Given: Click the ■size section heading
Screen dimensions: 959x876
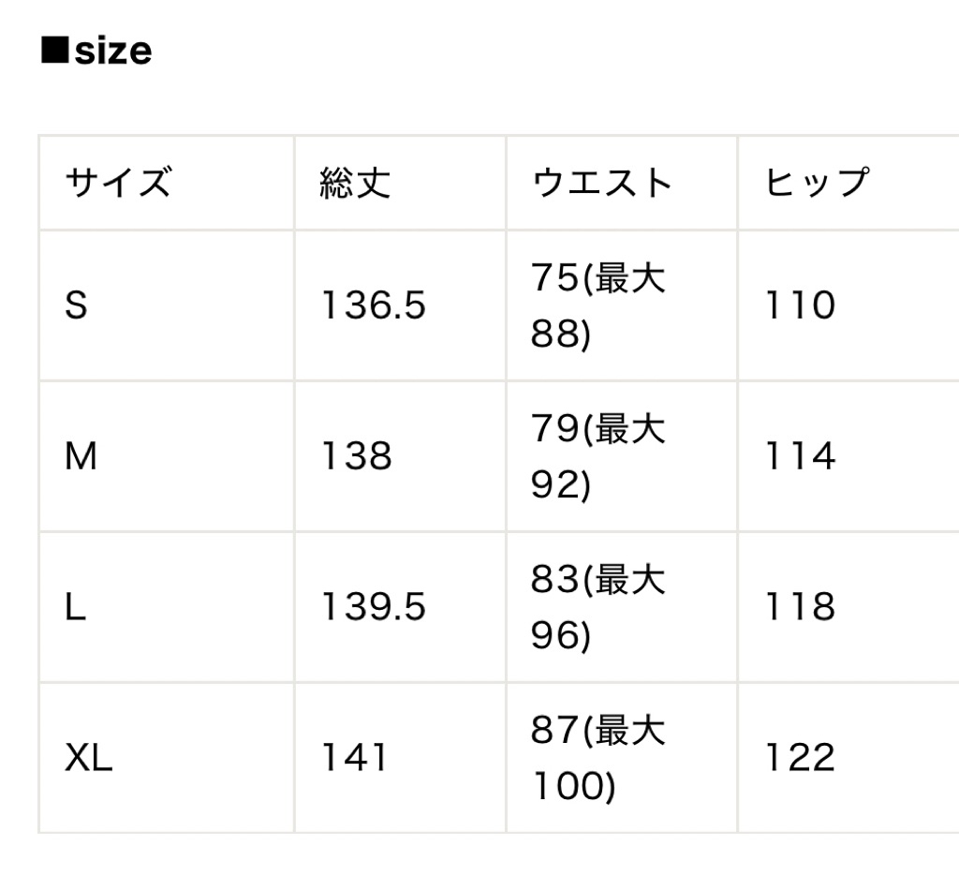Looking at the screenshot, I should (96, 51).
